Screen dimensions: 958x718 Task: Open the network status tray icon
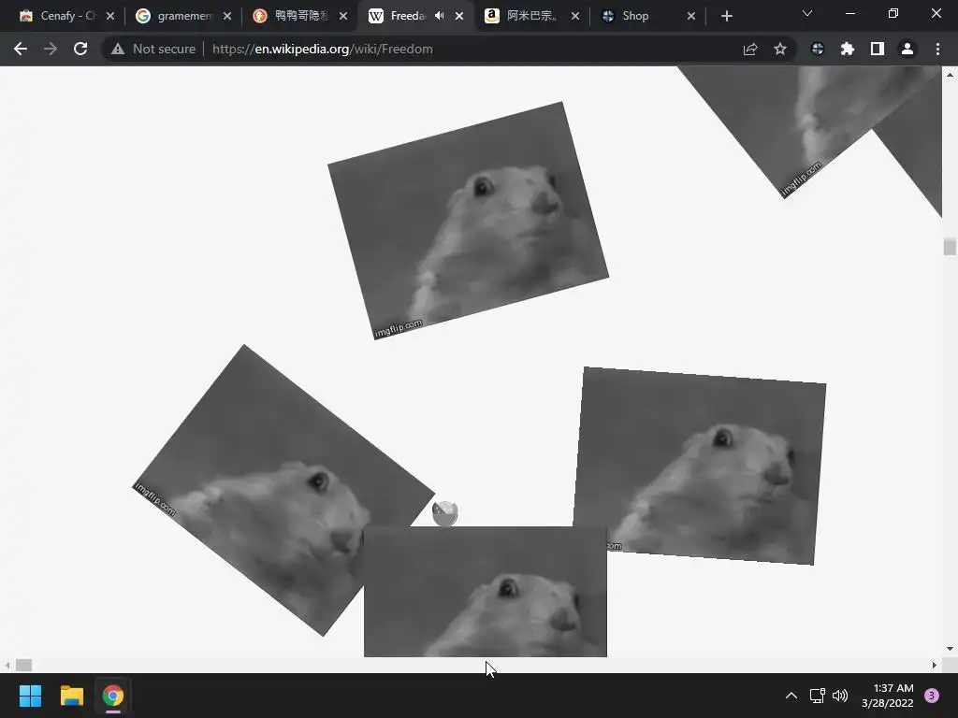817,696
